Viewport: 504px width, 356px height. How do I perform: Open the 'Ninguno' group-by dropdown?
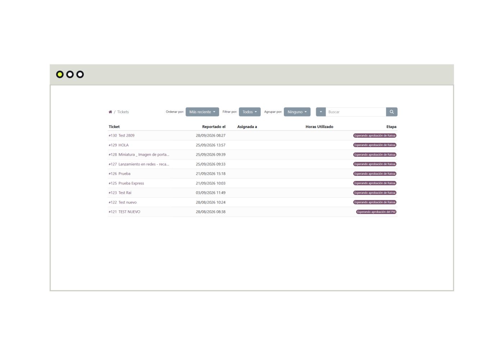point(297,112)
